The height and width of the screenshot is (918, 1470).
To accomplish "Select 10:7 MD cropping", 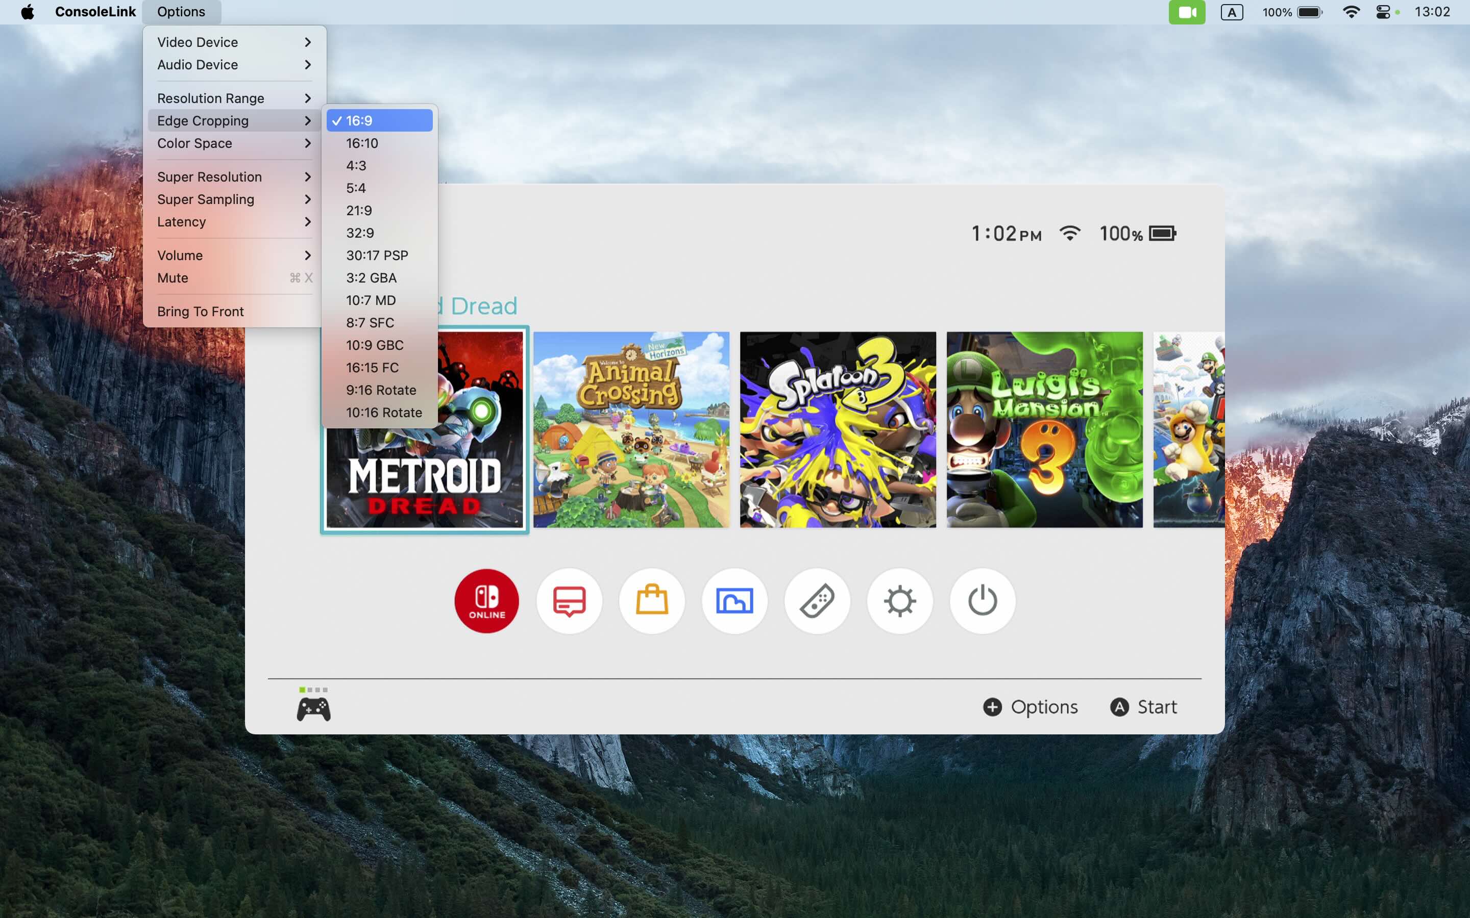I will click(380, 300).
